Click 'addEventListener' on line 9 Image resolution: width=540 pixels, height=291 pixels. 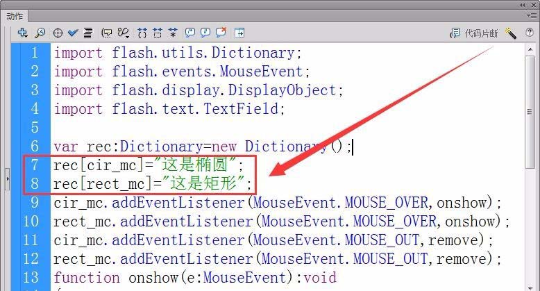point(178,202)
